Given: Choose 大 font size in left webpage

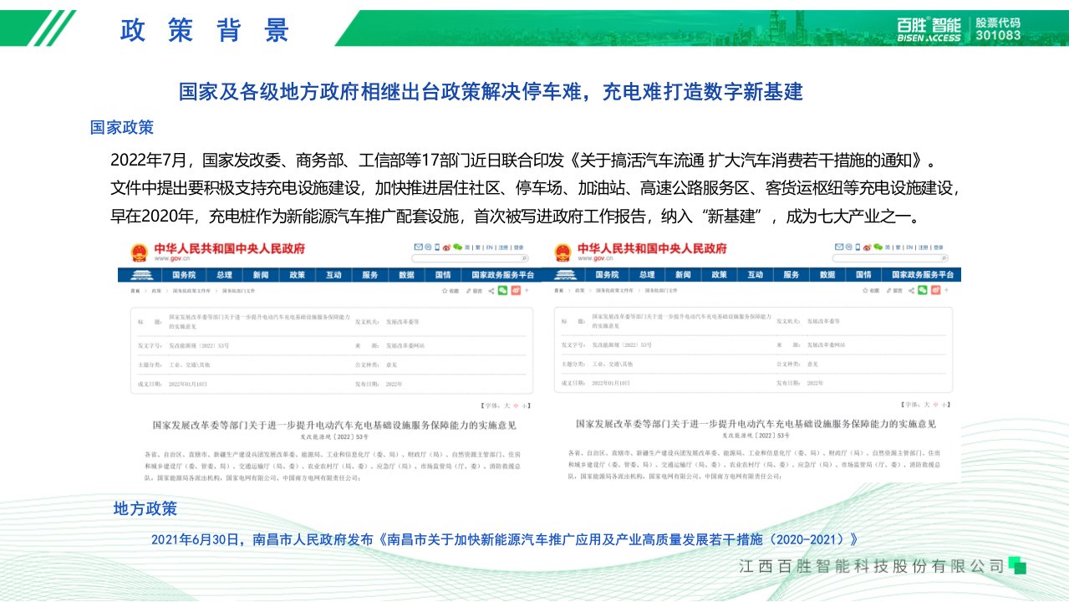Looking at the screenshot, I should tap(507, 406).
